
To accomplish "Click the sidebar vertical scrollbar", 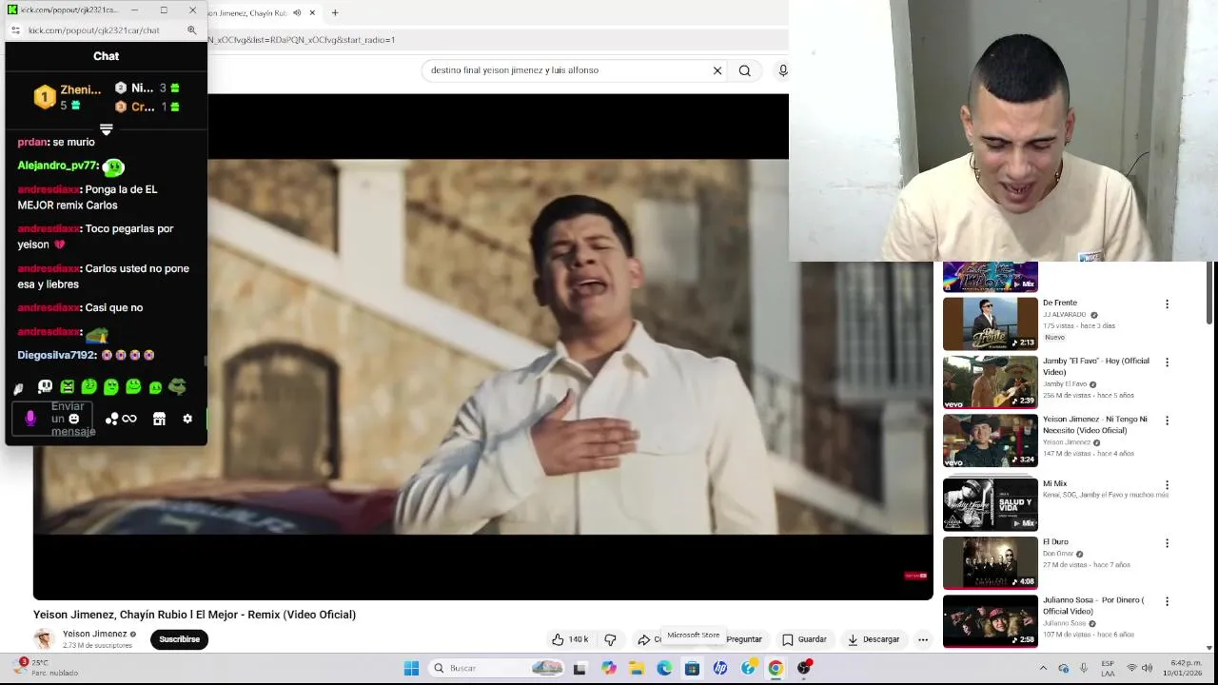I will coord(1209,295).
